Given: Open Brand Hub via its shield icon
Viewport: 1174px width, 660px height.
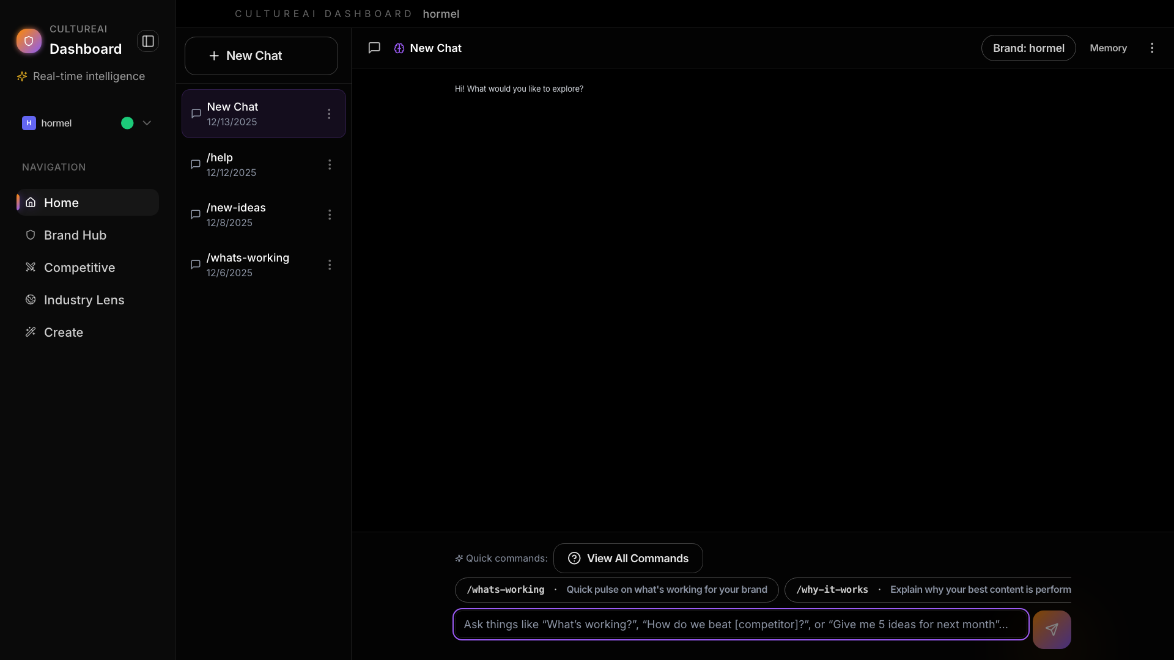Looking at the screenshot, I should tap(30, 235).
